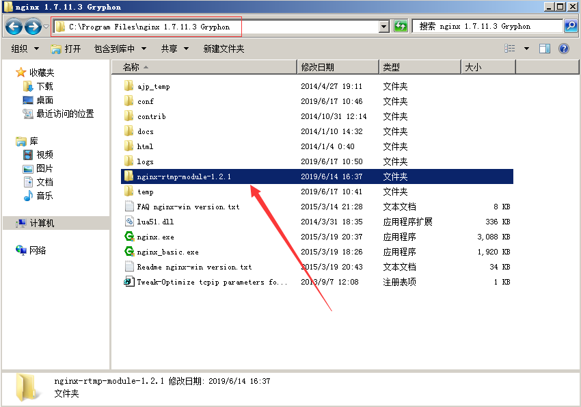
Task: Click the window title bar folder icon
Action: coord(8,7)
